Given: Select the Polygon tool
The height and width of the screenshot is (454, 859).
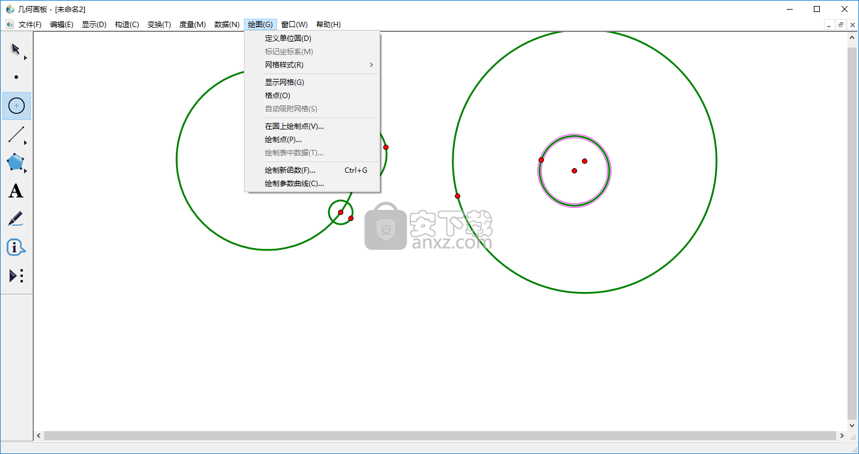Looking at the screenshot, I should click(15, 163).
